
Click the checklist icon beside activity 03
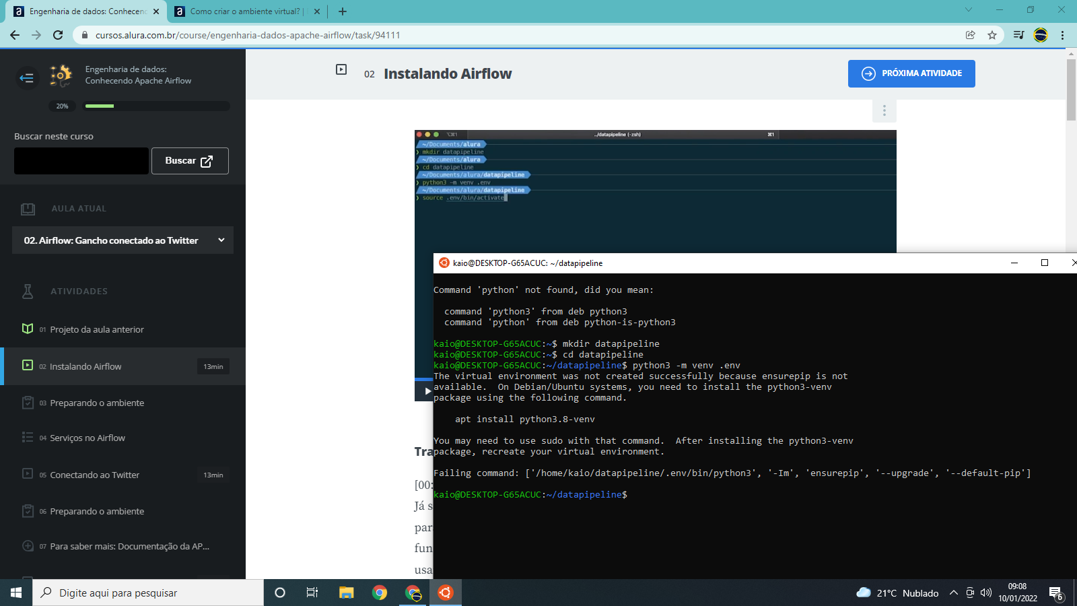click(x=28, y=402)
